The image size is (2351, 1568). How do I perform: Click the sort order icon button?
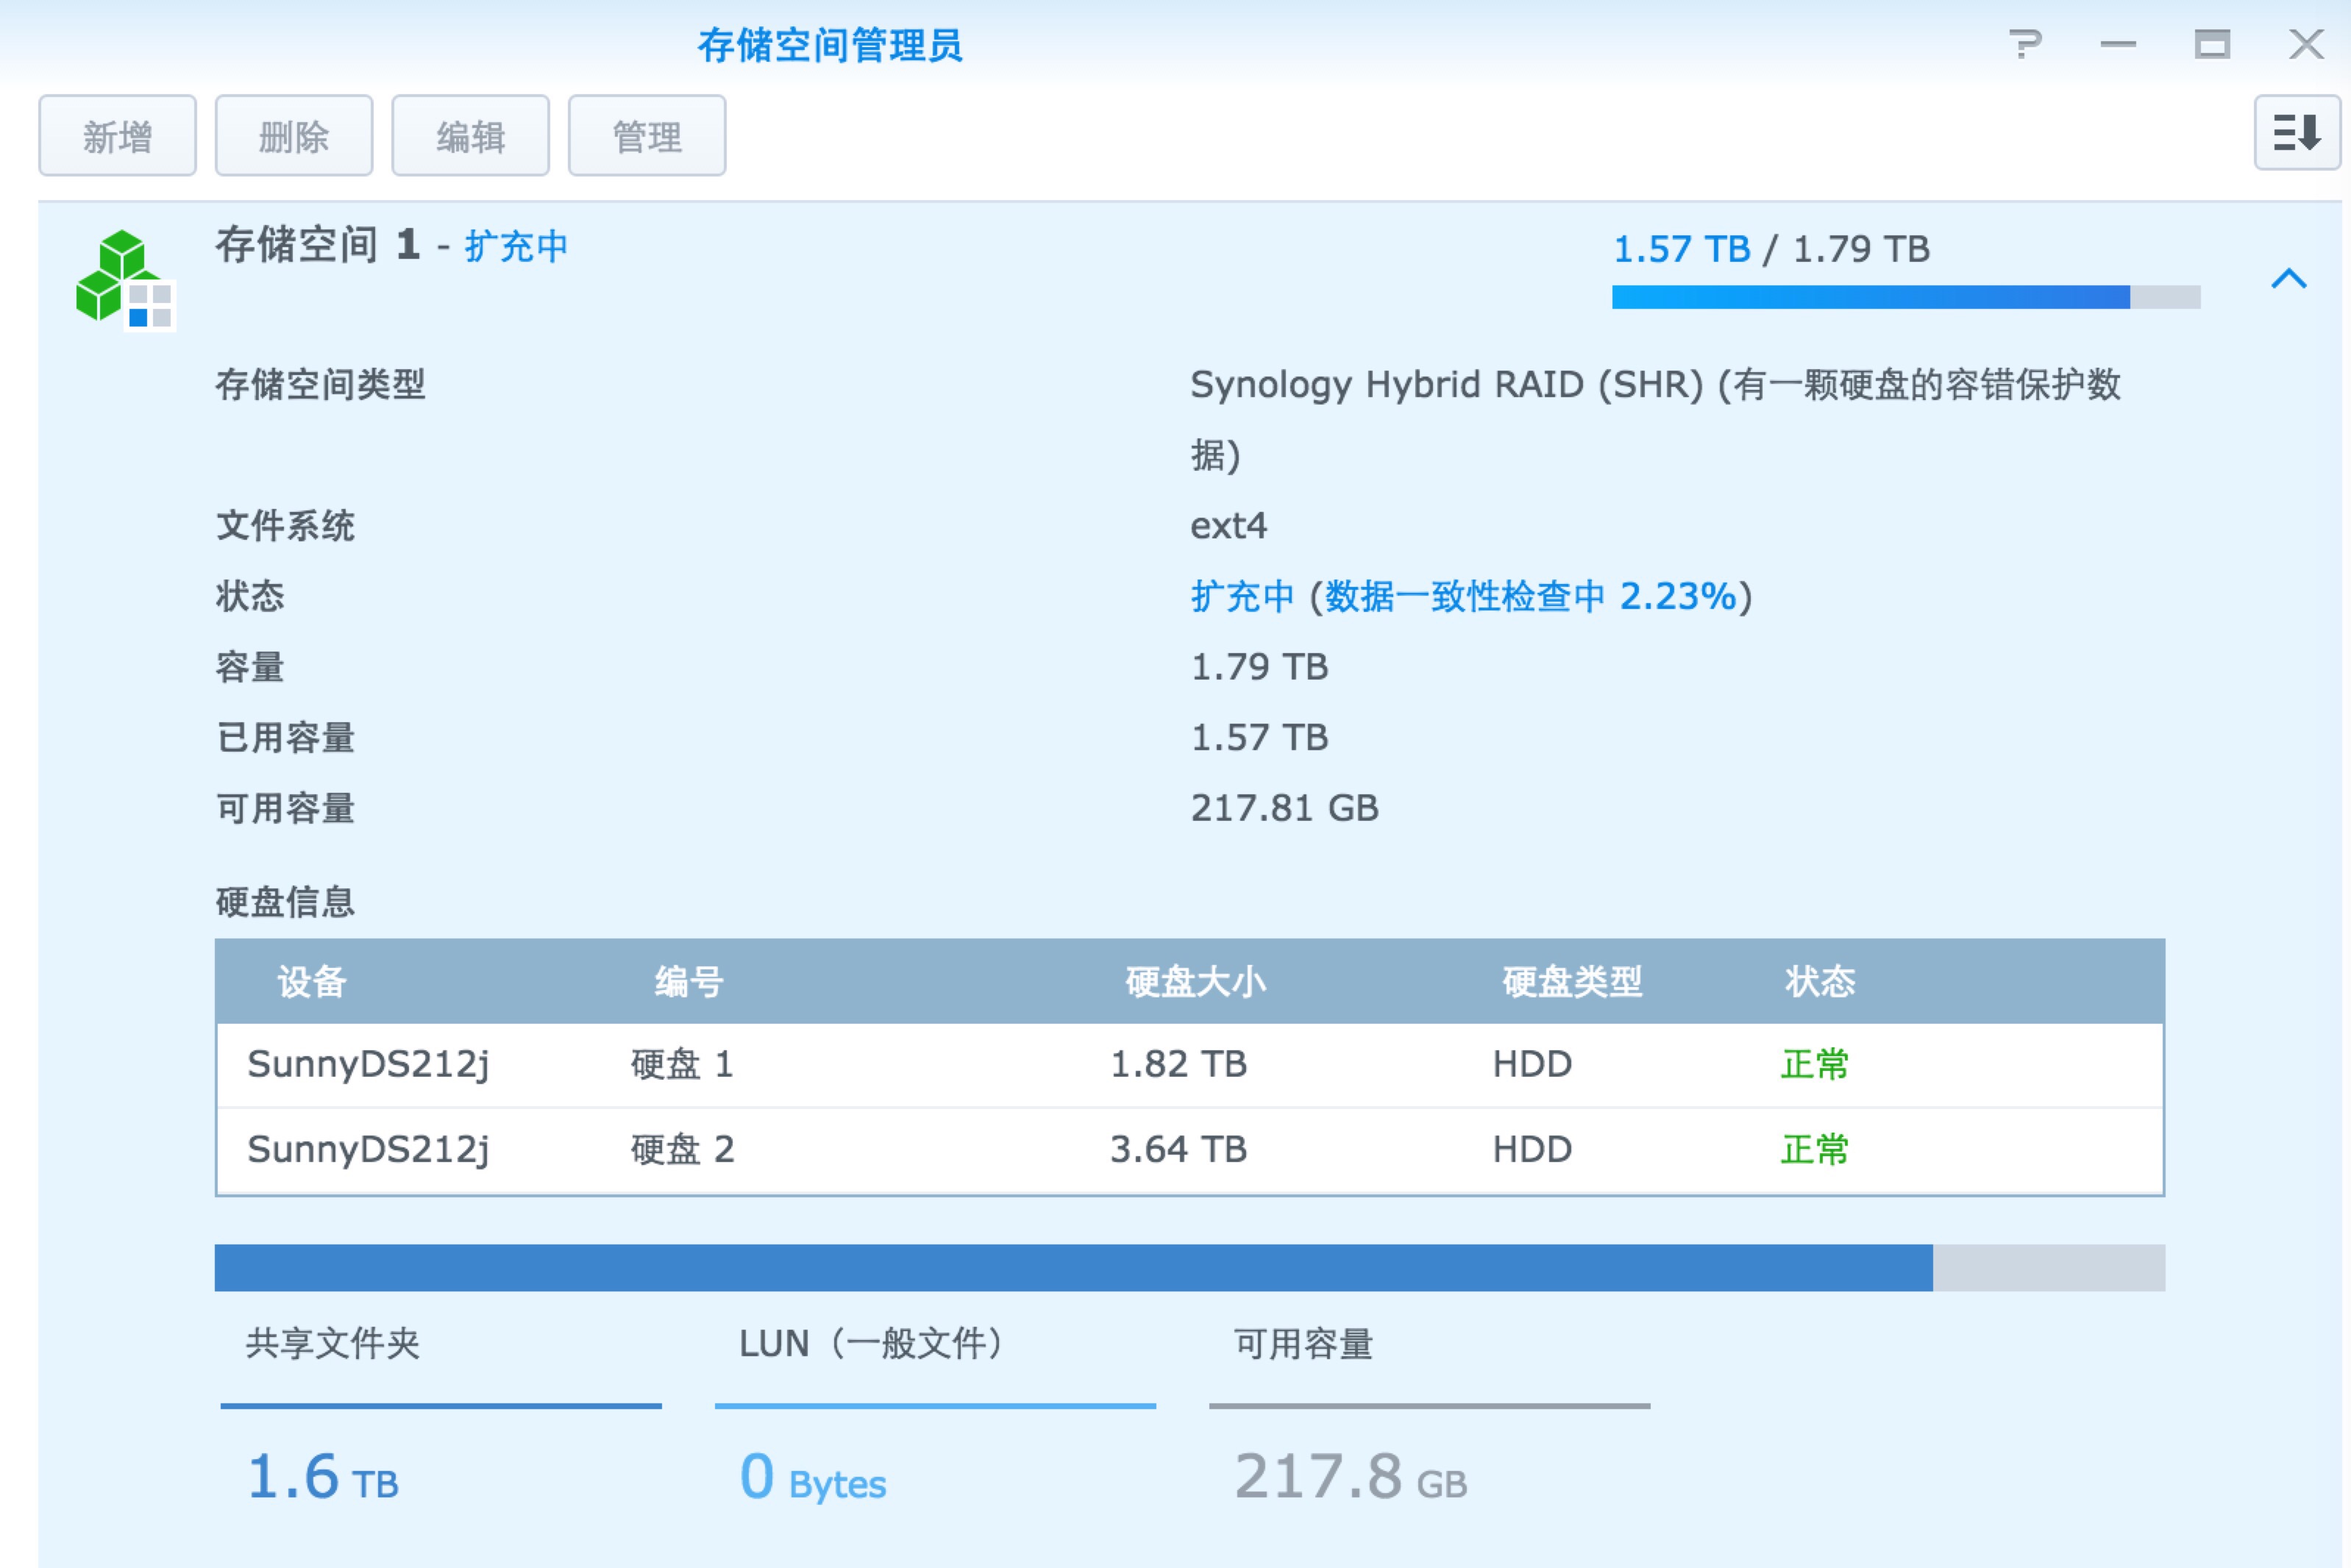click(2297, 133)
